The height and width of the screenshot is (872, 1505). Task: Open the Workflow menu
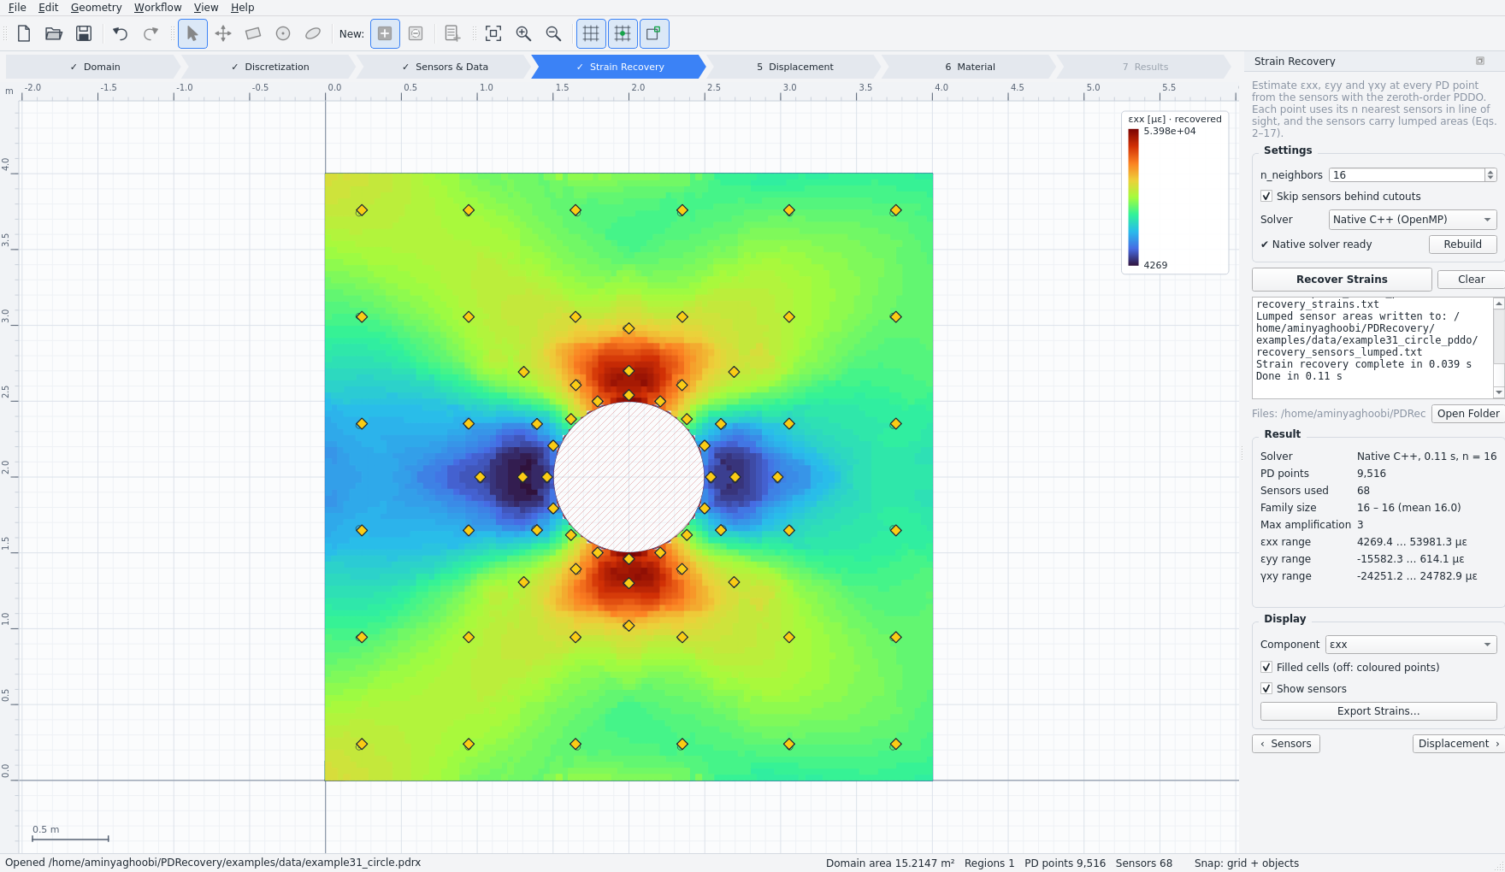point(157,8)
